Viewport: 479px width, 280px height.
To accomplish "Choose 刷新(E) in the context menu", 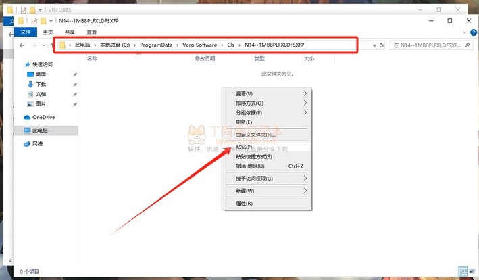I will 267,122.
